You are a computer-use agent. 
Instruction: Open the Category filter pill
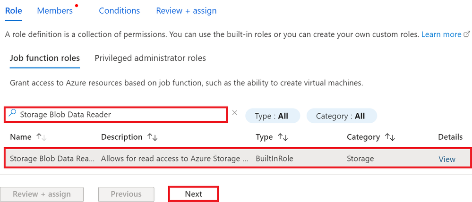tap(342, 116)
